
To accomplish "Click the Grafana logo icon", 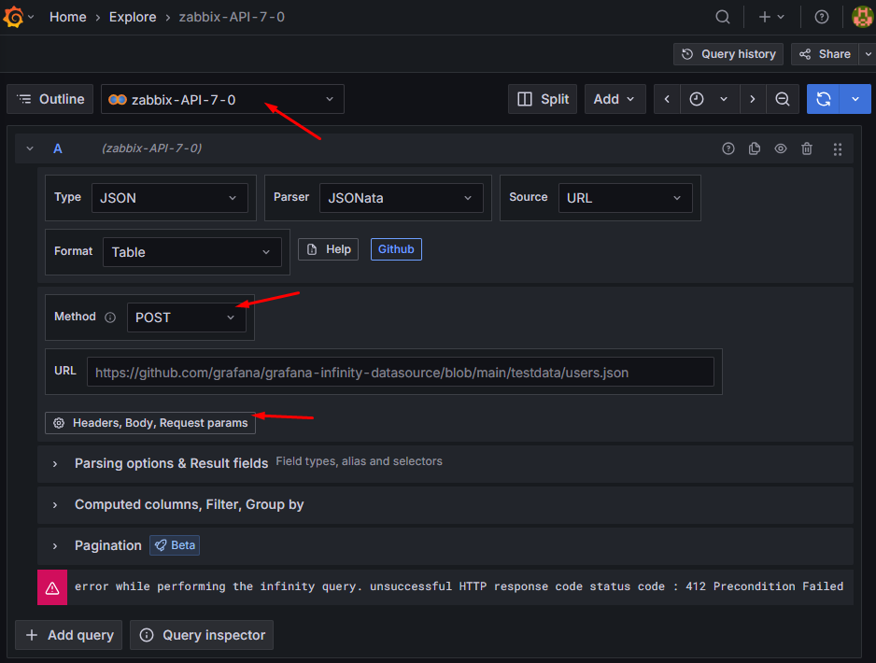I will (14, 17).
